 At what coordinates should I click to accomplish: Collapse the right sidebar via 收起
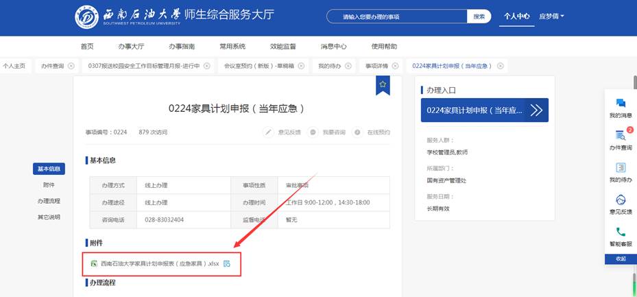coord(621,259)
